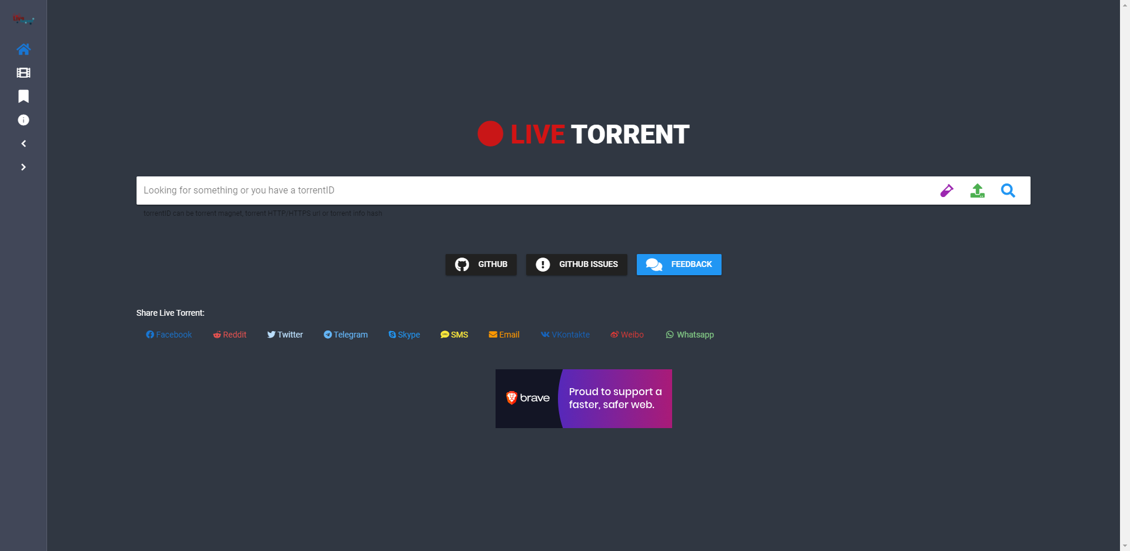
Task: Open the GITHUB button
Action: 481,265
